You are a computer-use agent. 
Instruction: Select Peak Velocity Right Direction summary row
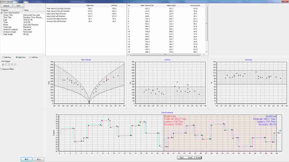point(86,8)
